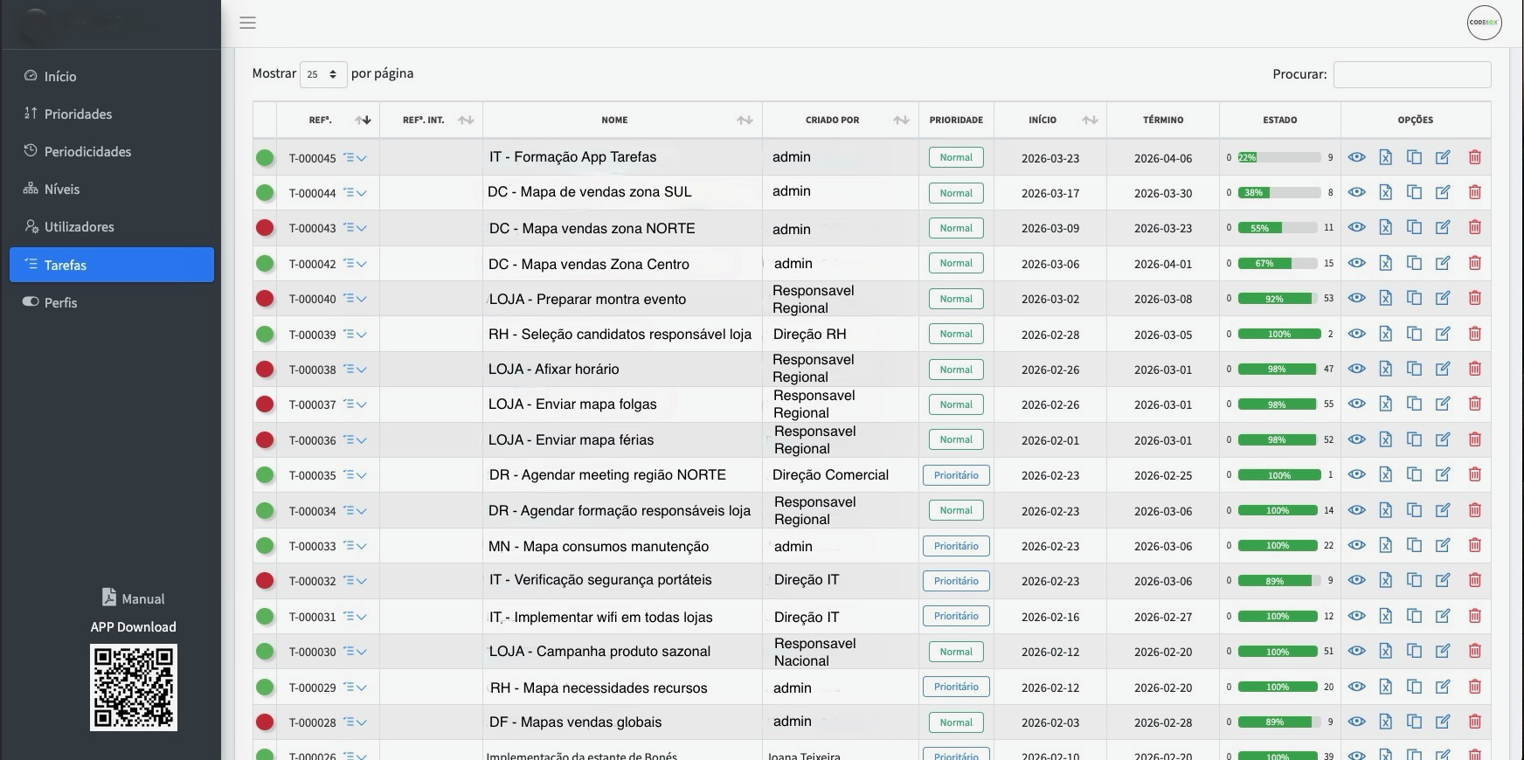
Task: Open Prioridades in the sidebar
Action: point(78,114)
